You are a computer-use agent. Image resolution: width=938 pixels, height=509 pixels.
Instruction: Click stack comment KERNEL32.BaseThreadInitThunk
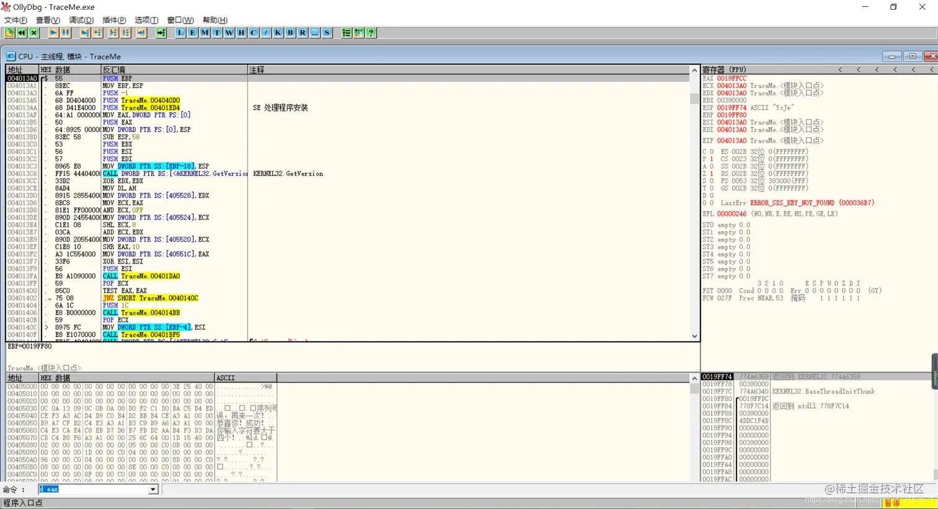click(823, 392)
